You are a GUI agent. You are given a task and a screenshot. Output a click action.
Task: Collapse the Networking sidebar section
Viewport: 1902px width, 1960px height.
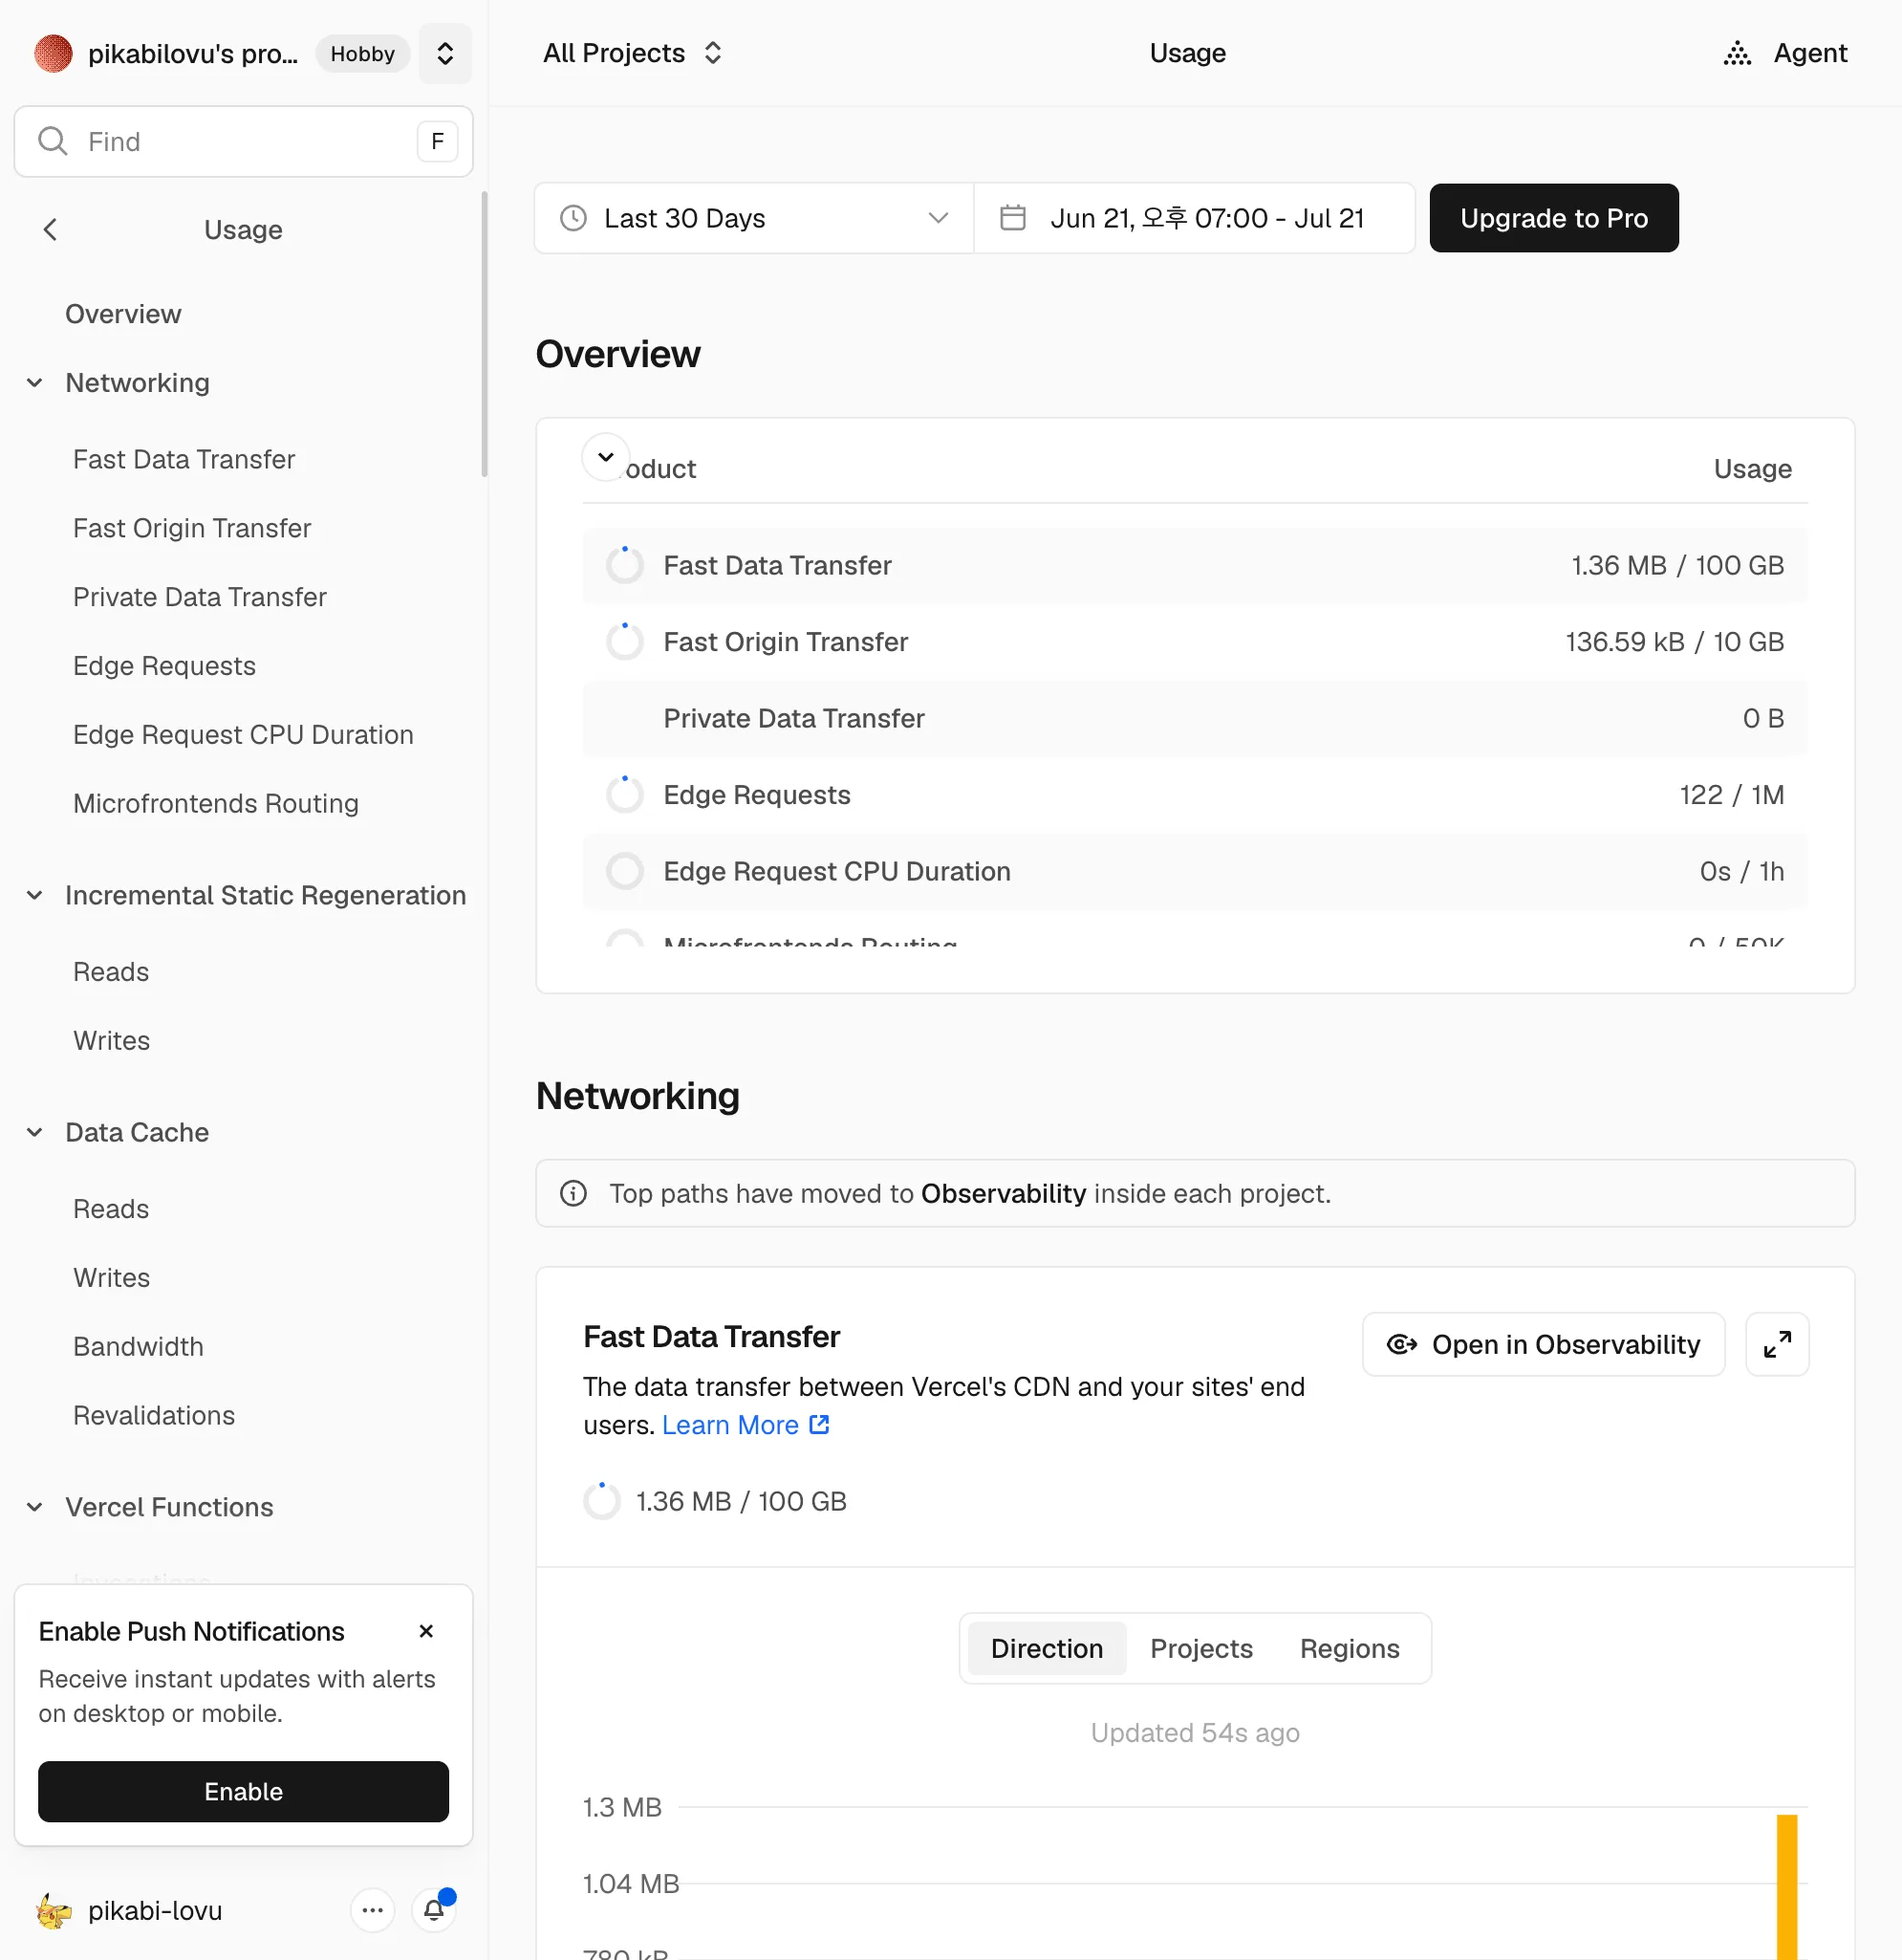coord(35,383)
